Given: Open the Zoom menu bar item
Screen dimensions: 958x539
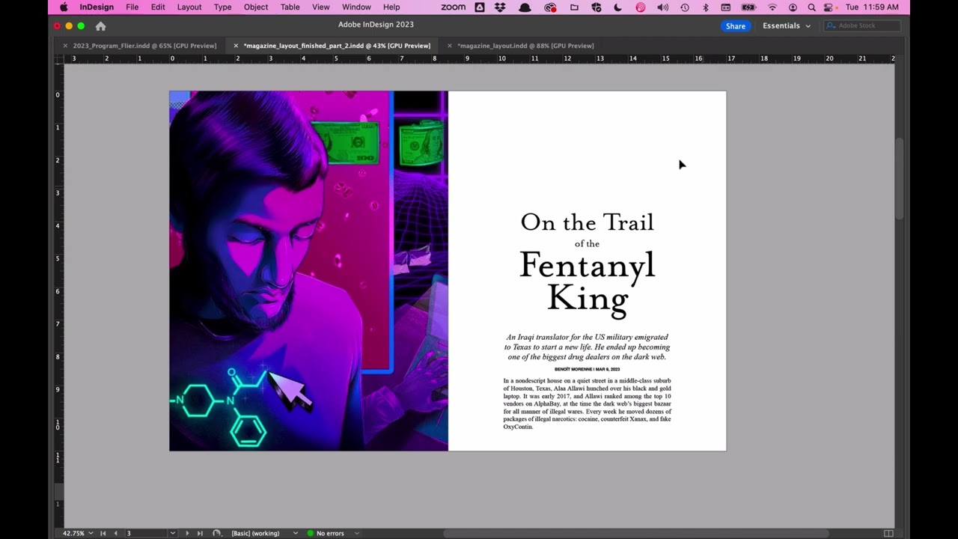Looking at the screenshot, I should click(x=453, y=7).
